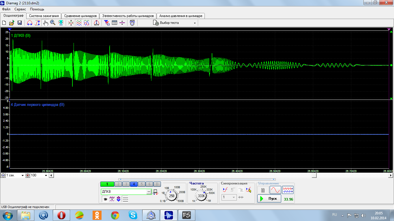
Task: Toggle channel 1 green button
Action: [x=107, y=184]
